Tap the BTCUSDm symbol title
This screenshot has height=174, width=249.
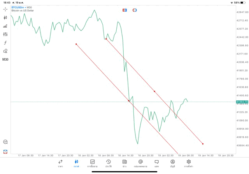pyautogui.click(x=22, y=7)
